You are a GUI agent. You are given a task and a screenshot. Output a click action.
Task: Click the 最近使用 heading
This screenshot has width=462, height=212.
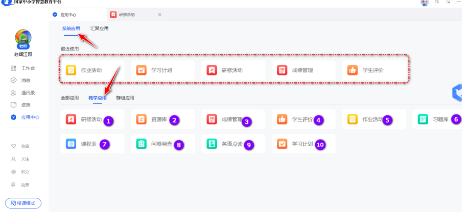tap(70, 49)
